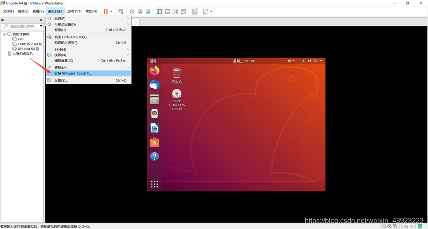The width and height of the screenshot is (428, 229).
Task: Open the 文件(F) menu
Action: (x=8, y=11)
